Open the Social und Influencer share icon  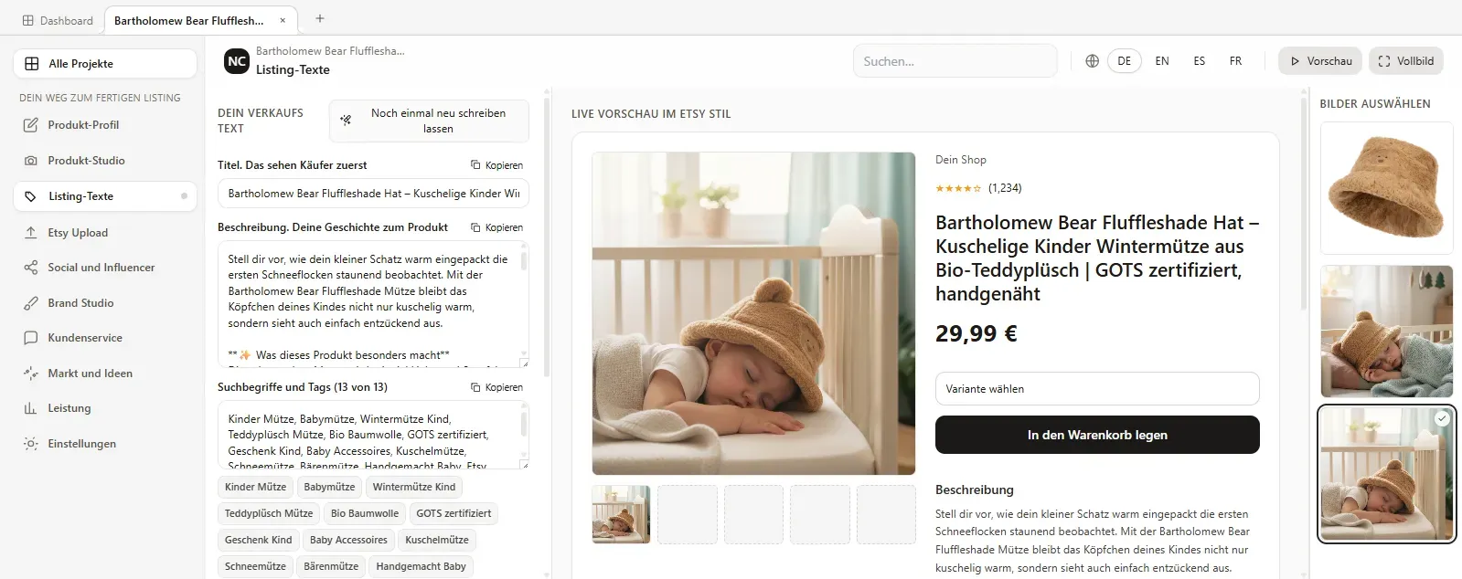click(x=31, y=268)
